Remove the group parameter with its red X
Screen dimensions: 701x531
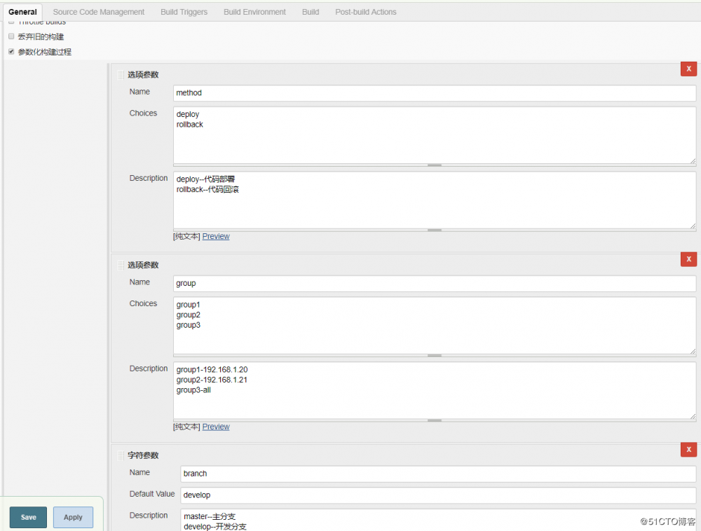[688, 259]
